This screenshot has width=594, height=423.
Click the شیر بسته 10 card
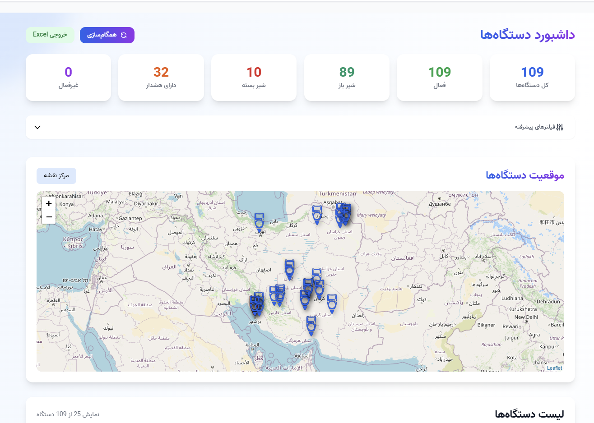click(x=254, y=78)
